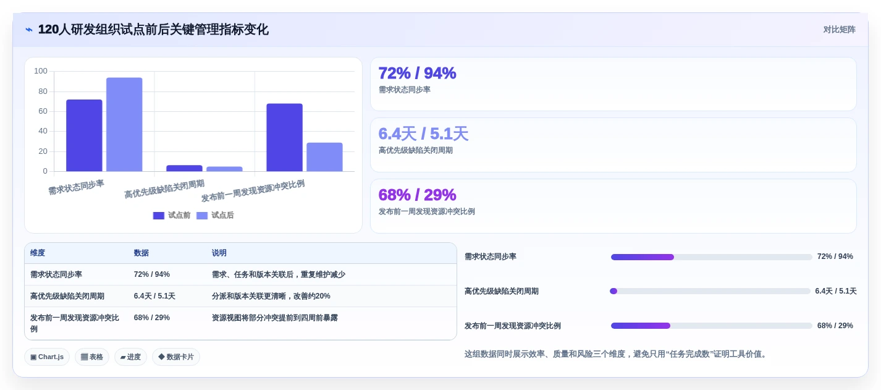The image size is (881, 390).
Task: Click the 需求状态同步率 progress bar
Action: 712,257
